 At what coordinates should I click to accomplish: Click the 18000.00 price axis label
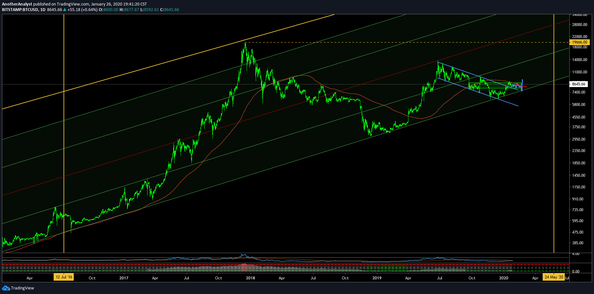[580, 47]
